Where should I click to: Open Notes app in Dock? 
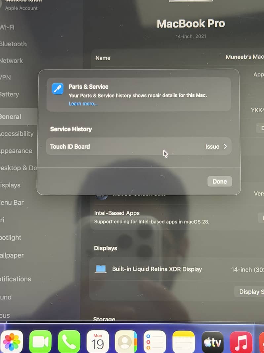coord(184,342)
